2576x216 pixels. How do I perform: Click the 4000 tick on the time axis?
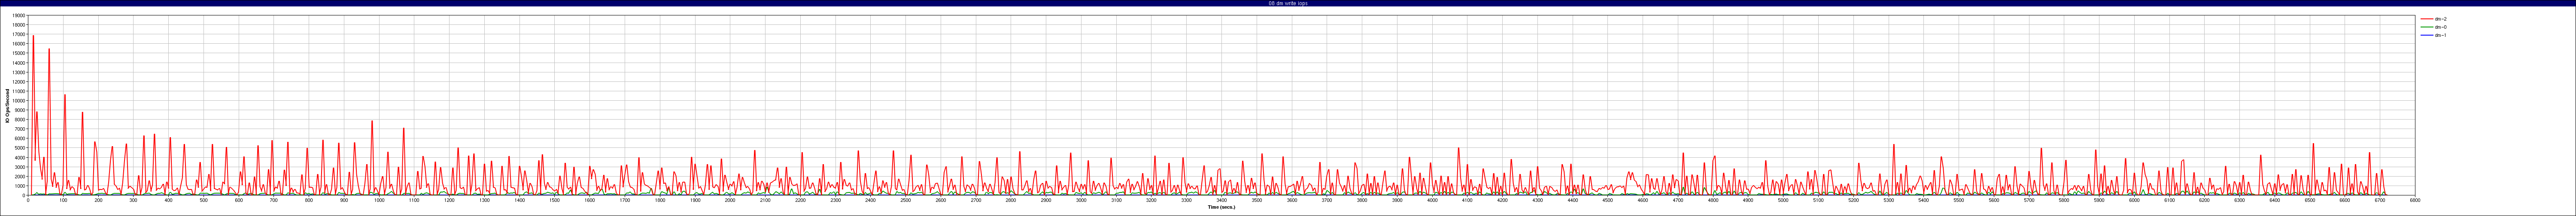pyautogui.click(x=1432, y=200)
